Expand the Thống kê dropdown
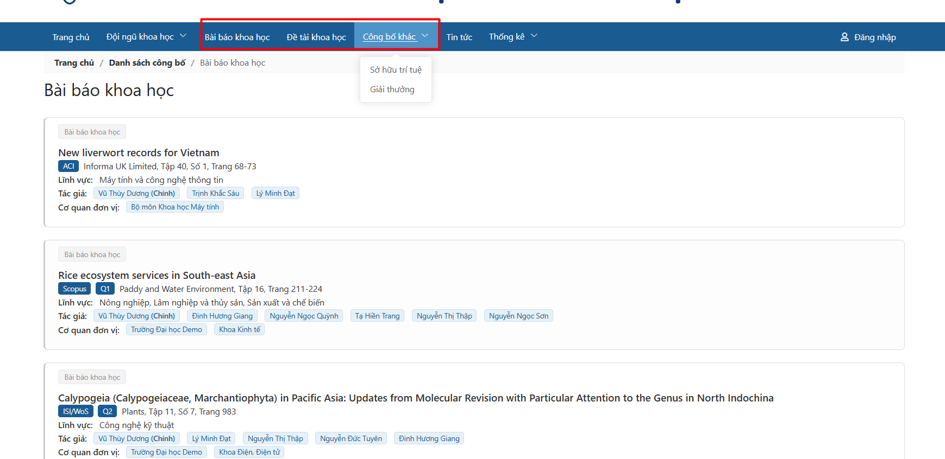This screenshot has width=945, height=459. pos(512,37)
